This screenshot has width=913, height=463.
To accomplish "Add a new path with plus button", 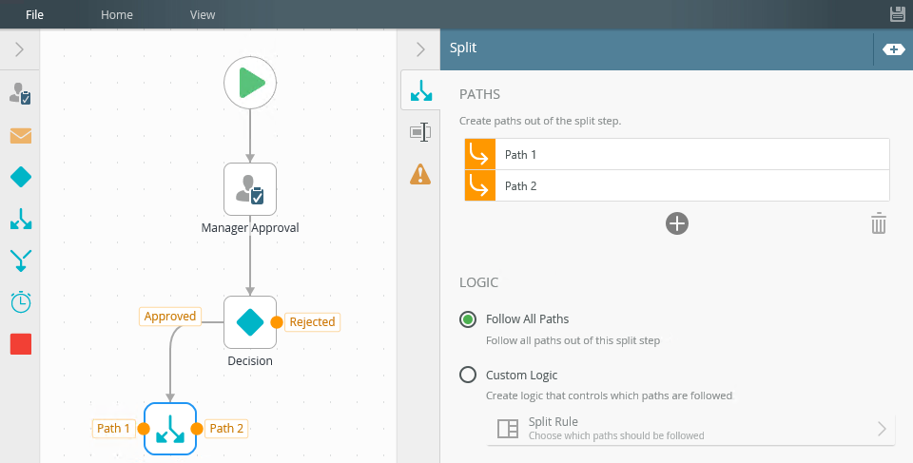I will pos(676,223).
